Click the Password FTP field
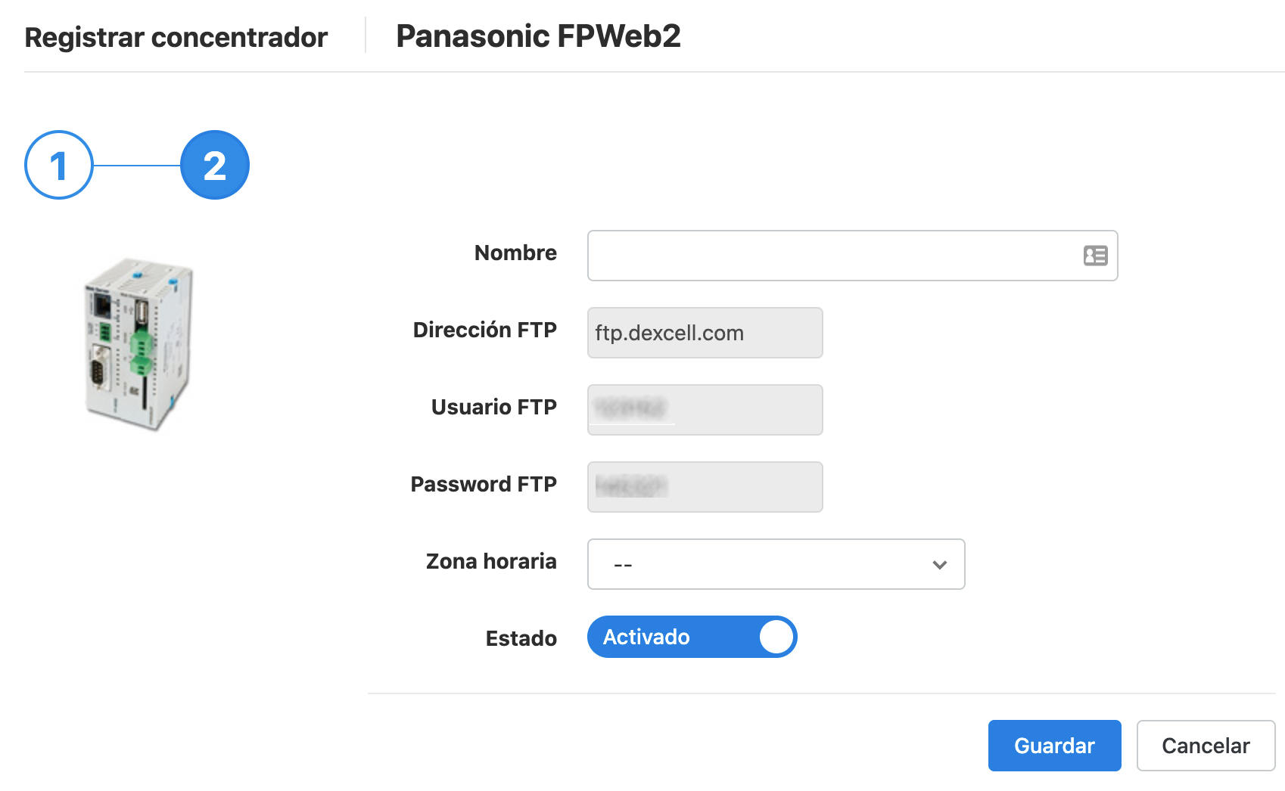This screenshot has height=791, width=1285. point(705,487)
